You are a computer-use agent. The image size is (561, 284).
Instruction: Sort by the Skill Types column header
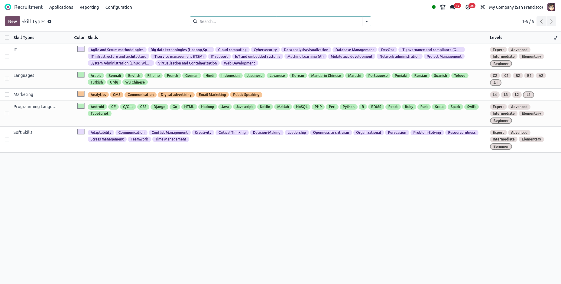24,38
